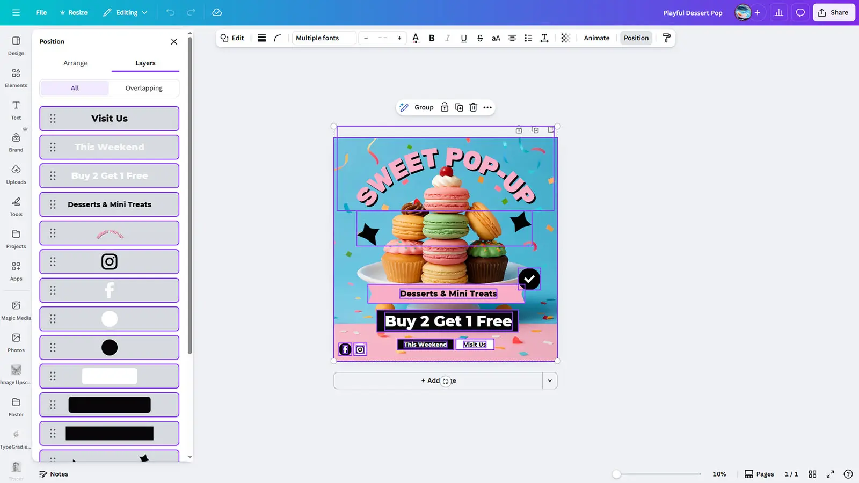Select the Overlapping layers filter

144,88
